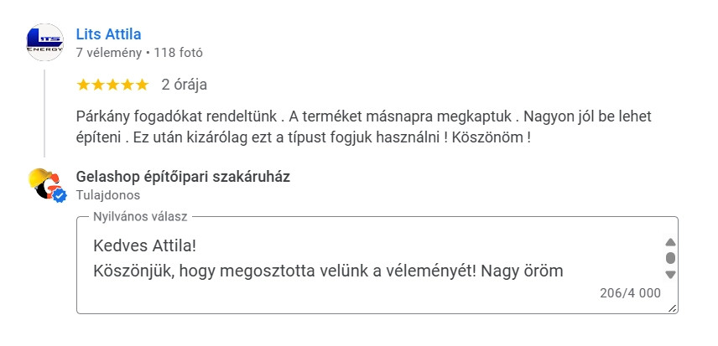Click the '2 órája' timestamp
Viewport: 718px width, 346px height.
click(185, 85)
